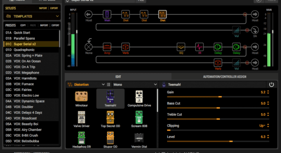Click the preset Copy button
Image resolution: width=281 pixels, height=153 pixels.
click(x=23, y=25)
